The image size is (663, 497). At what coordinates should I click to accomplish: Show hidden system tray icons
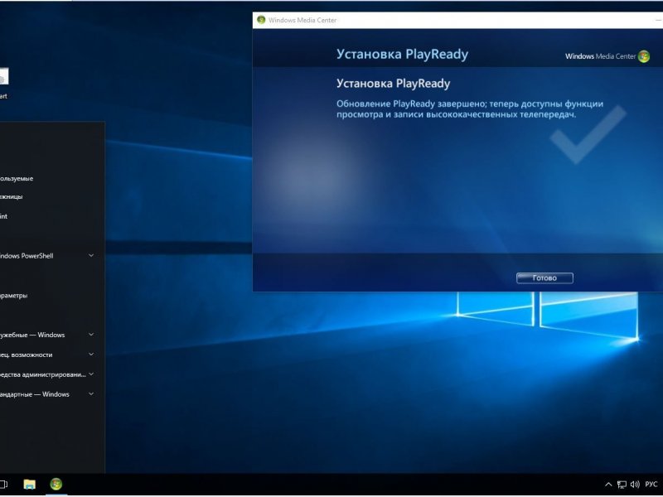click(608, 485)
